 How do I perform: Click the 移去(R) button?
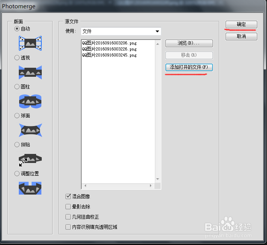(189, 55)
